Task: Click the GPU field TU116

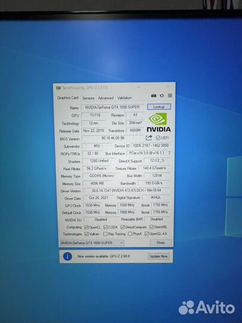Action: [x=95, y=115]
